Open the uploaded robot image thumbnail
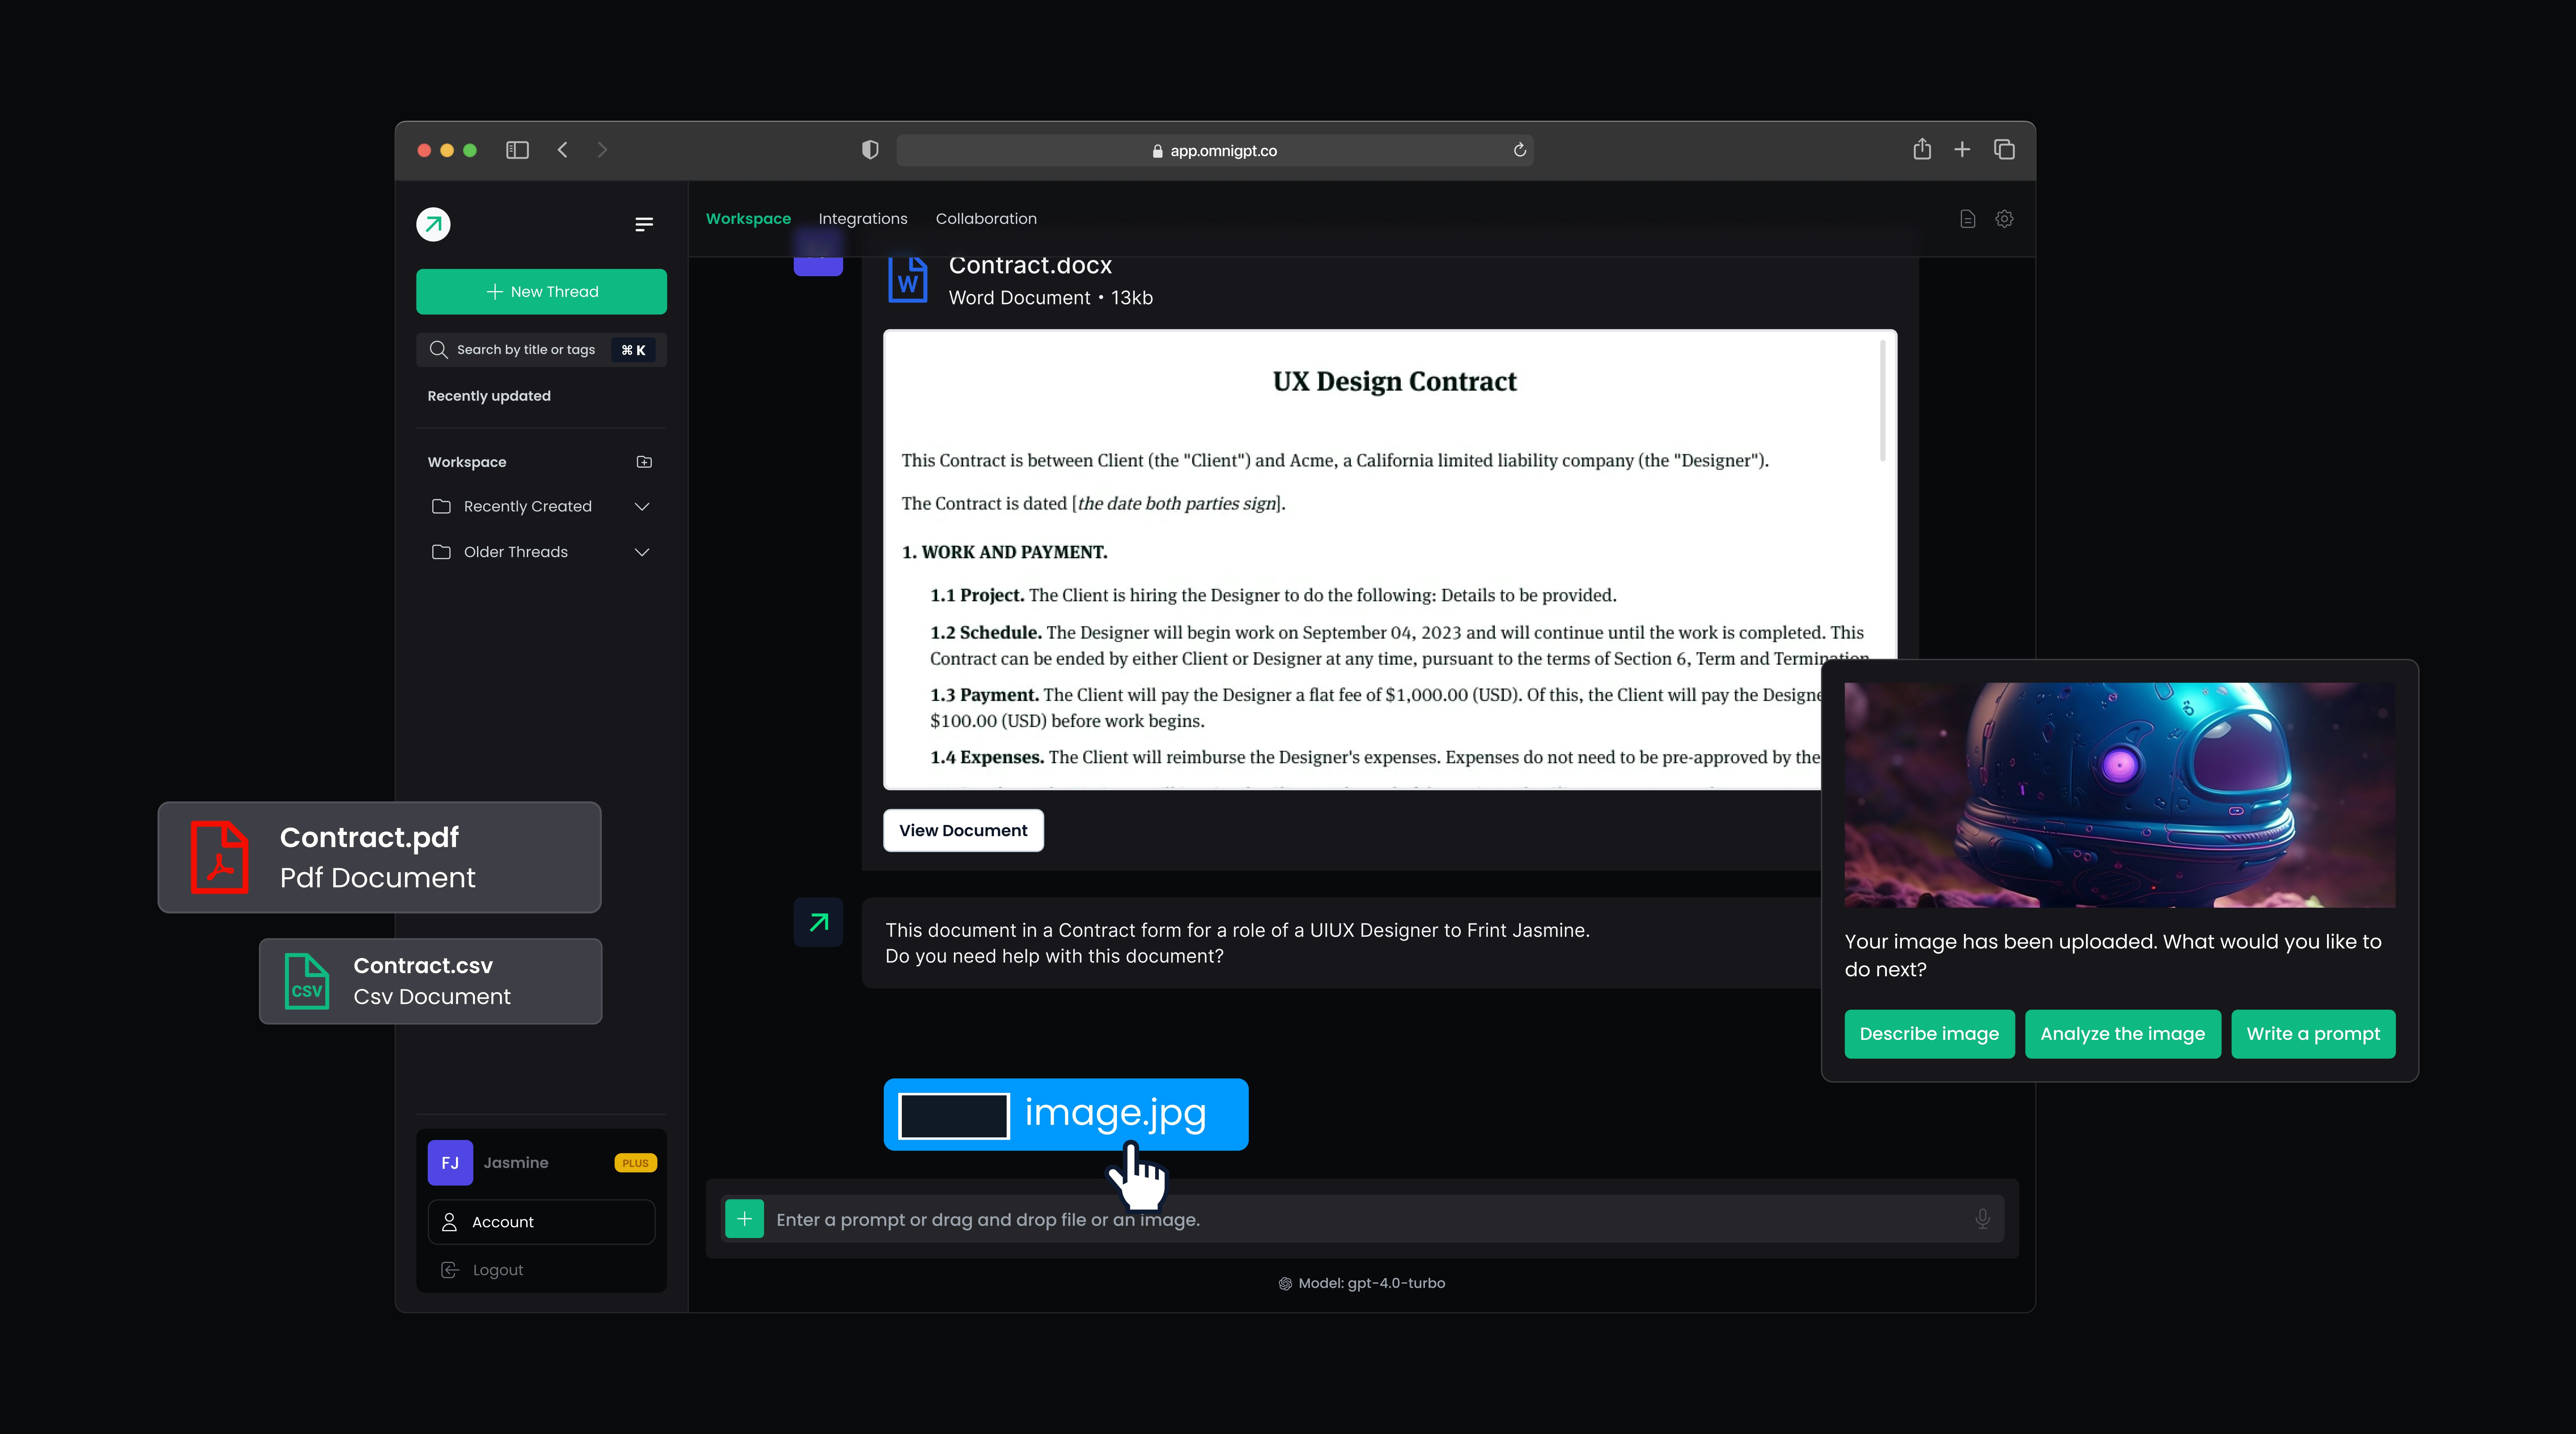The width and height of the screenshot is (2576, 1434). [2120, 795]
